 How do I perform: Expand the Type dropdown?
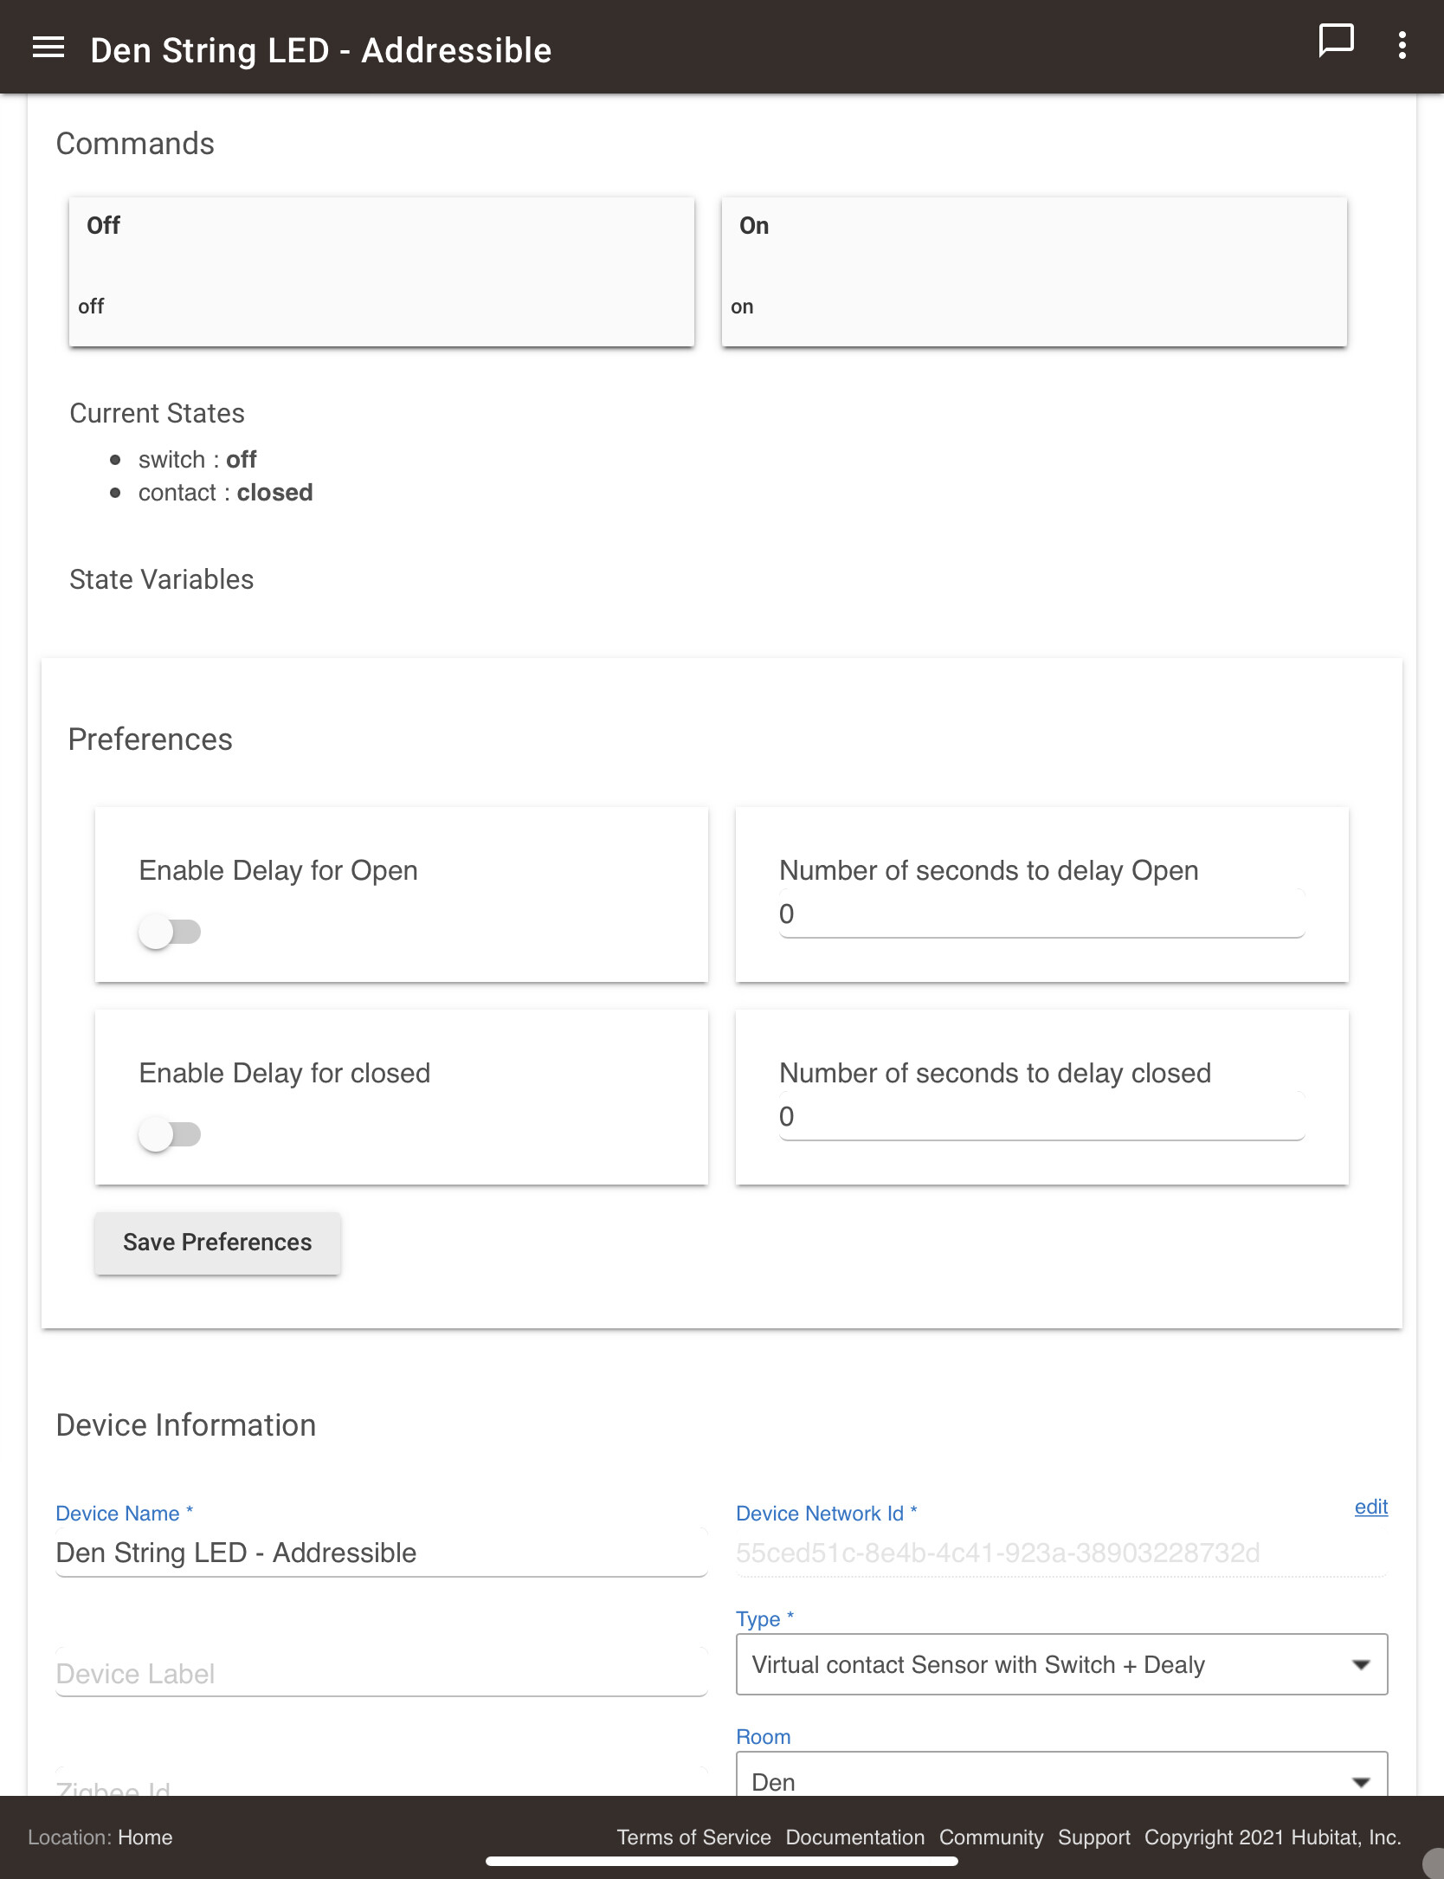[x=1060, y=1664]
